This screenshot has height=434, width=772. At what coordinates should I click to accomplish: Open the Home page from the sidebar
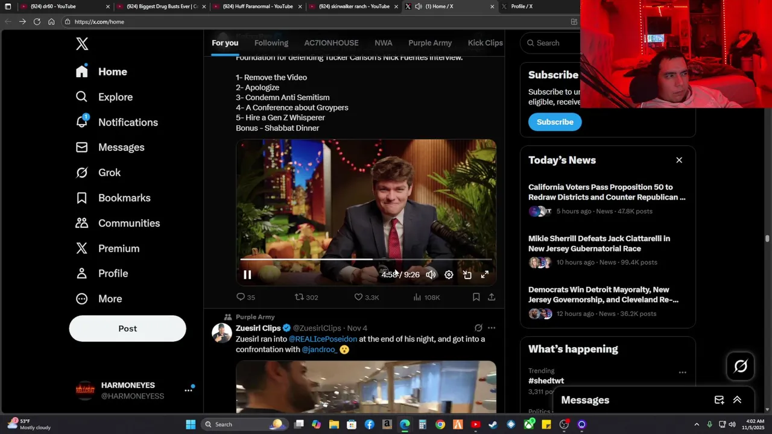(101, 72)
